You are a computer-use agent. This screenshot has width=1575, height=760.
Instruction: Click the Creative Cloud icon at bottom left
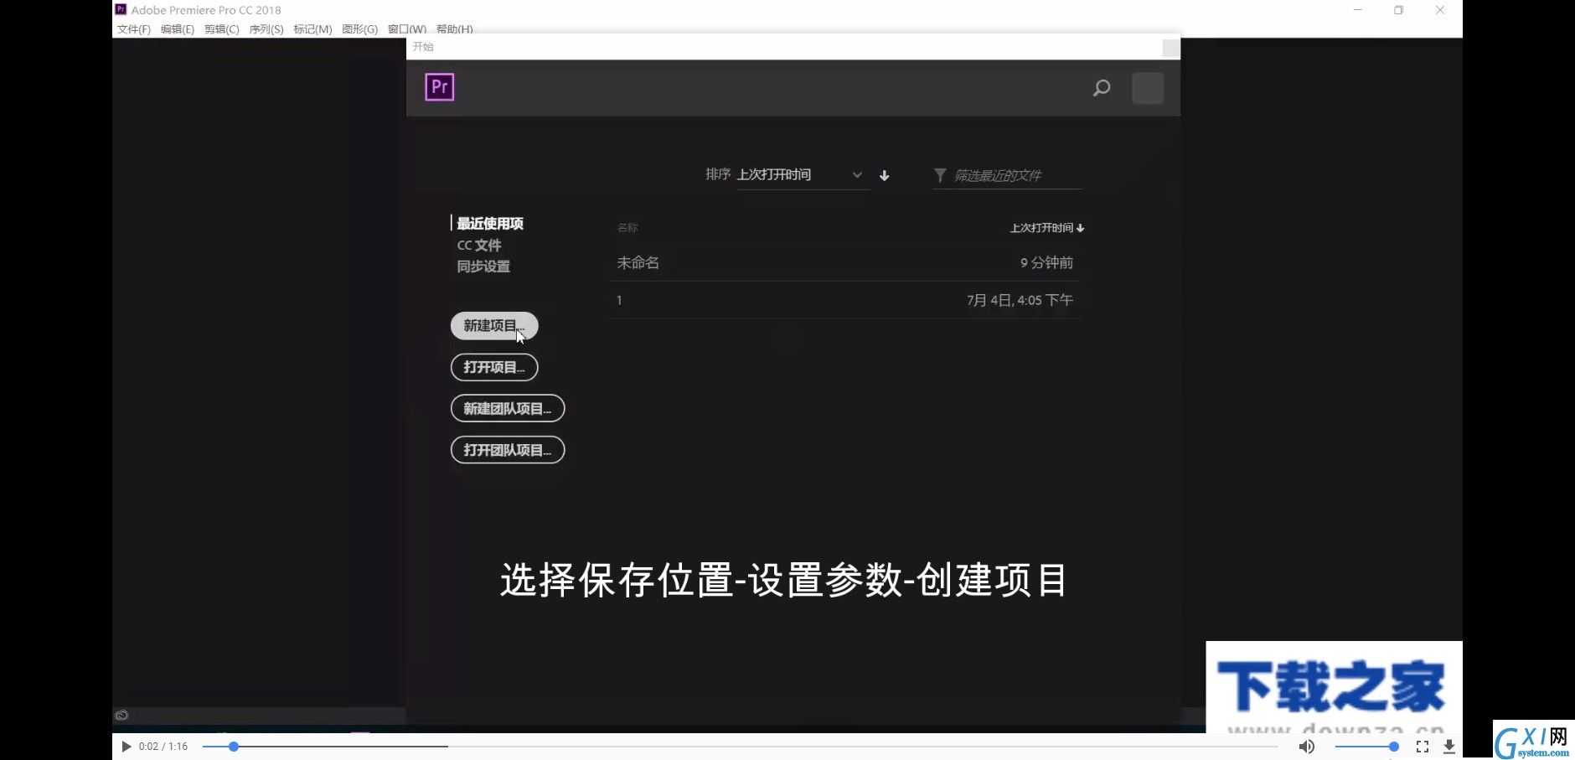coord(121,715)
